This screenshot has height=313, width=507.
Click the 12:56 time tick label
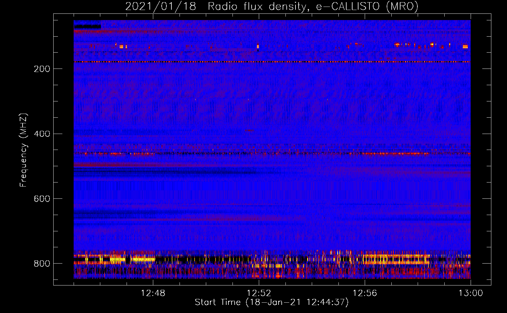365,293
